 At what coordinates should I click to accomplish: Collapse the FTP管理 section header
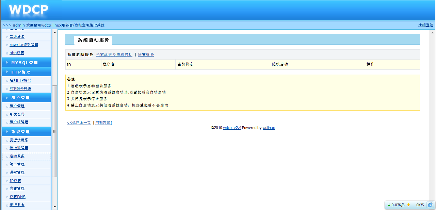(x=26, y=72)
